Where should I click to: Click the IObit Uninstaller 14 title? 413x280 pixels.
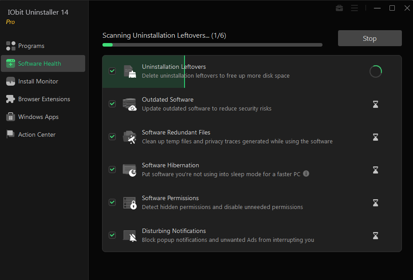(x=38, y=12)
